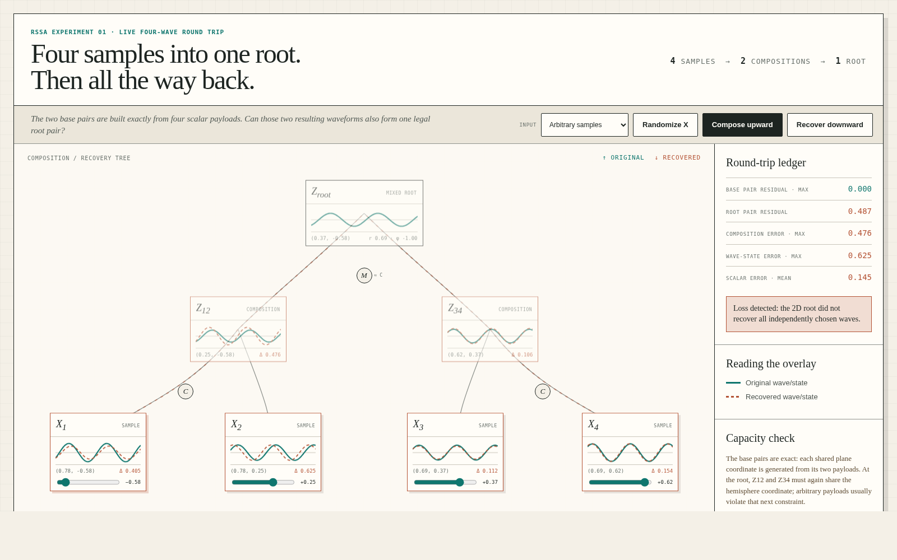Click the X3 sample waveform
897x560 pixels.
455,451
